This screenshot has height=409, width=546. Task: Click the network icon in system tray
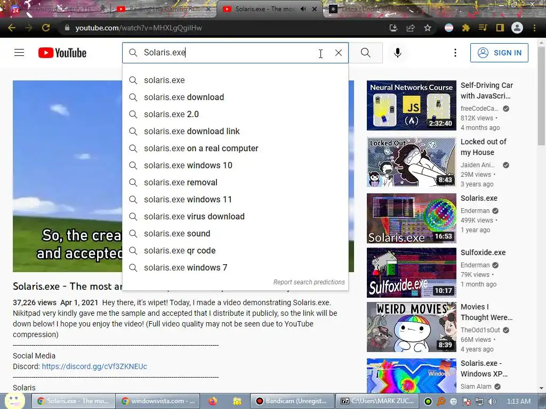tap(479, 402)
